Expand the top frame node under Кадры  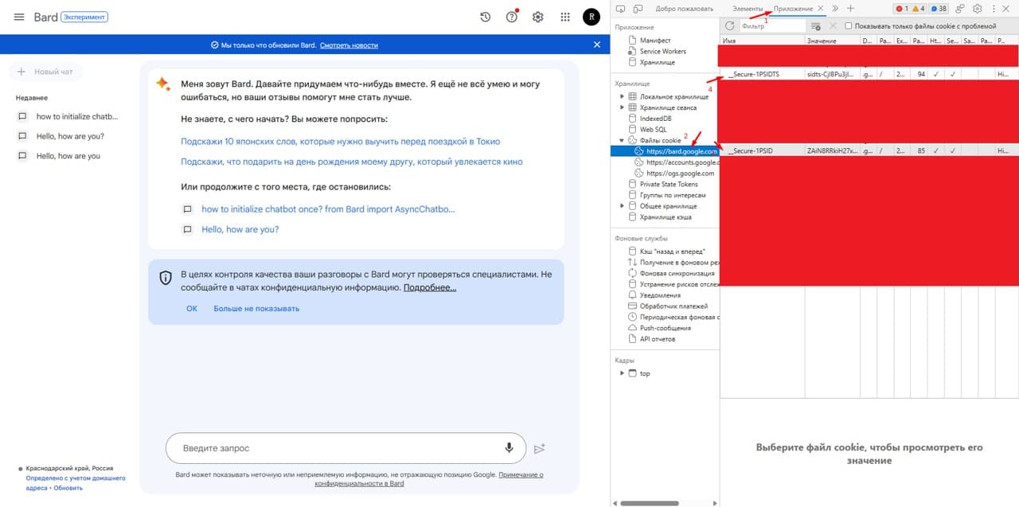(623, 373)
